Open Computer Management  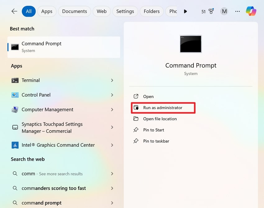47,109
